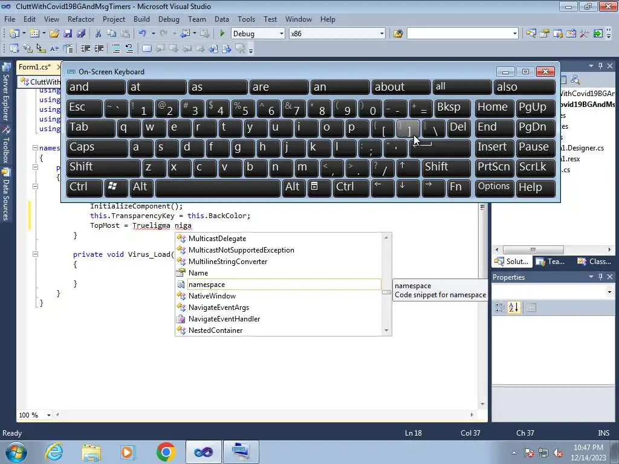Open the Build menu
The height and width of the screenshot is (464, 619).
pos(141,19)
